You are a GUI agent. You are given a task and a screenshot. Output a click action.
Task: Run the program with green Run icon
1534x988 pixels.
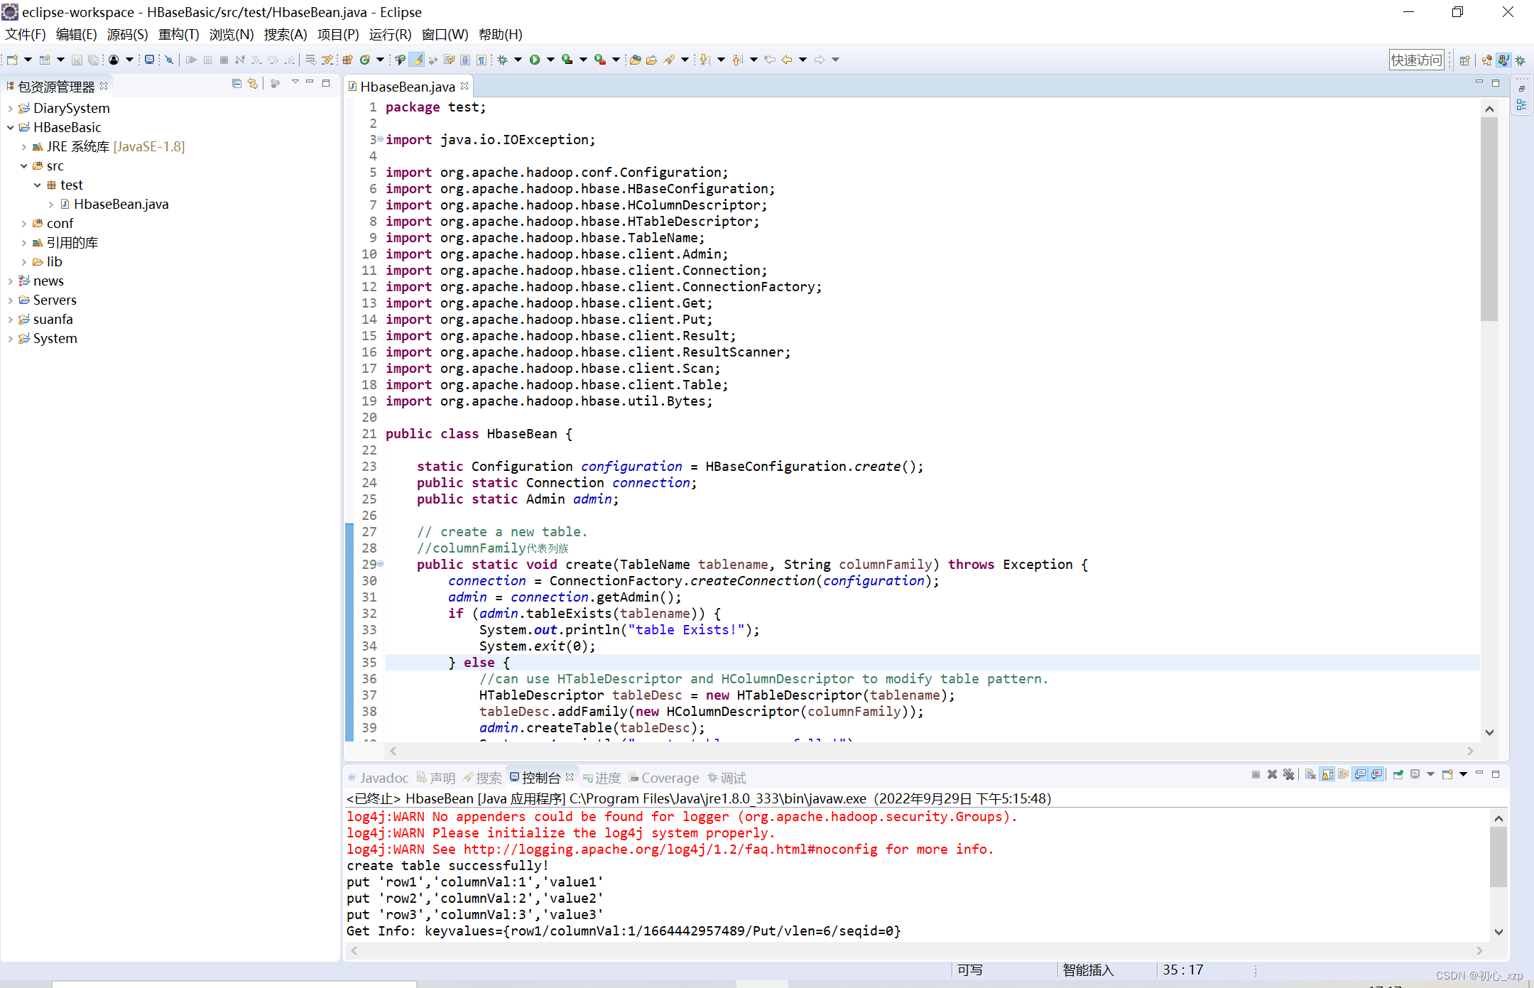535,60
